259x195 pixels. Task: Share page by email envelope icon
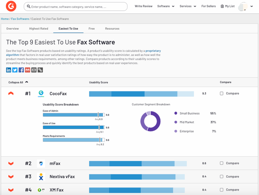(34, 70)
